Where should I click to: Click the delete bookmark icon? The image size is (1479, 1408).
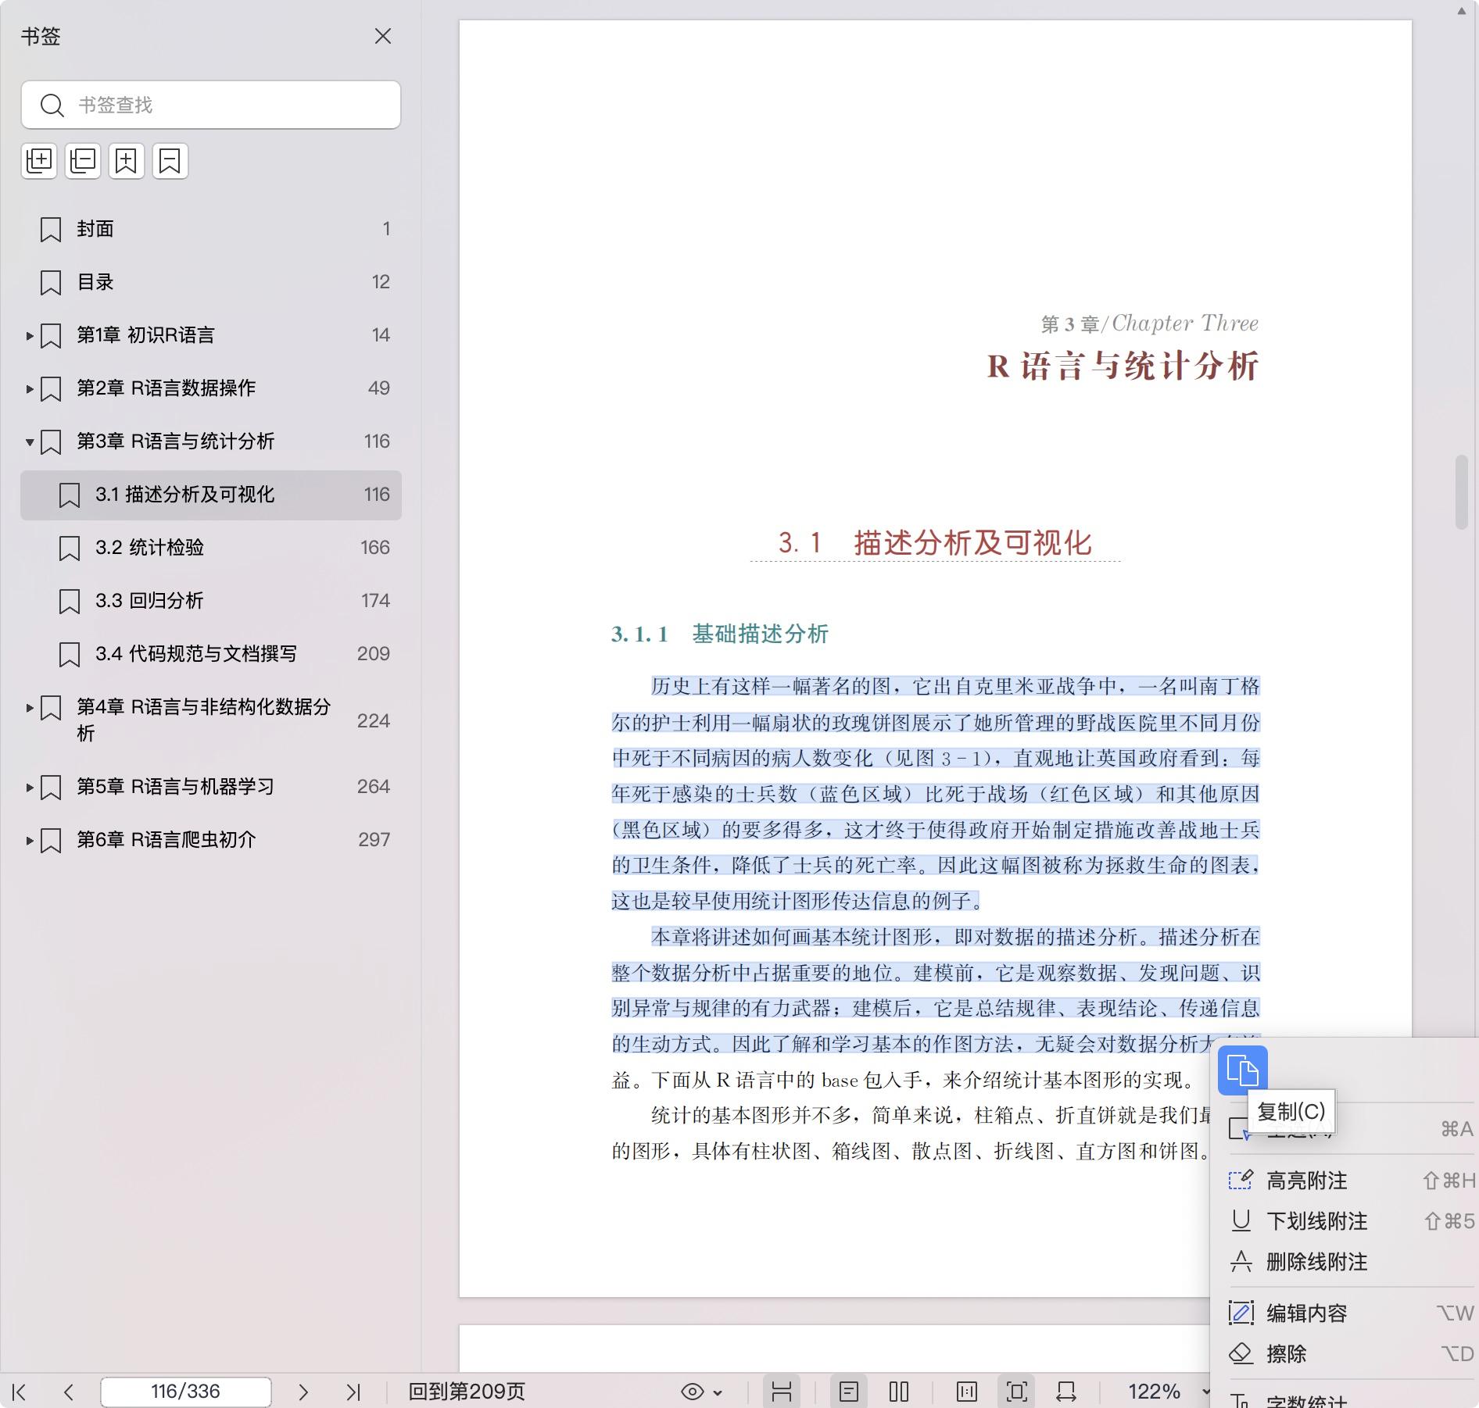pyautogui.click(x=170, y=161)
